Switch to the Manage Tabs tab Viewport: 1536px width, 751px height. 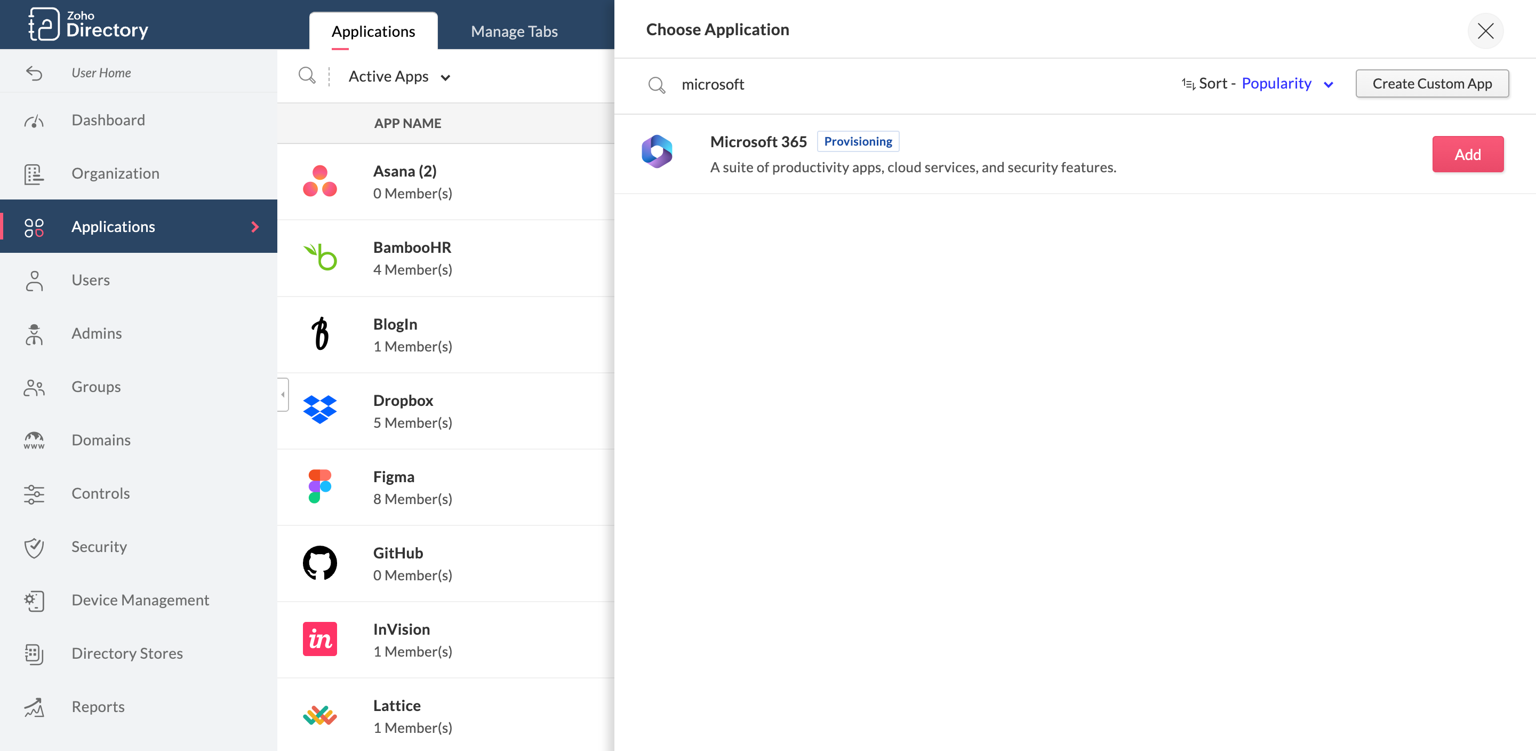[514, 31]
